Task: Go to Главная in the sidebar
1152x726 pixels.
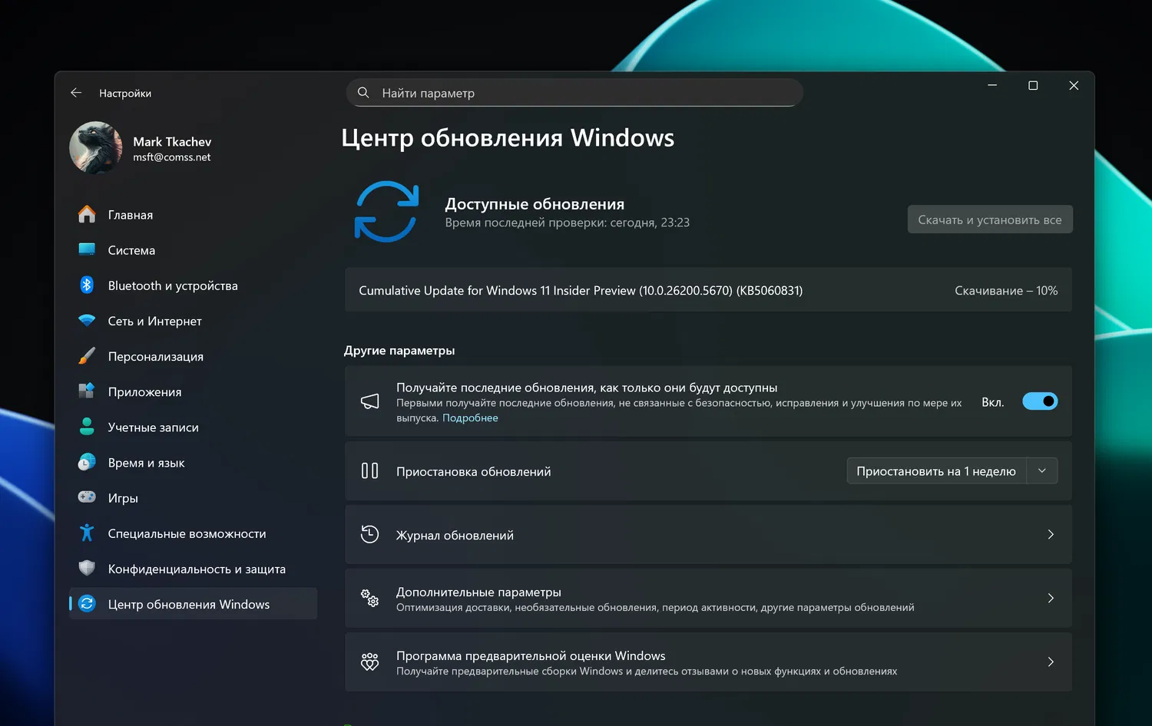Action: click(x=193, y=215)
